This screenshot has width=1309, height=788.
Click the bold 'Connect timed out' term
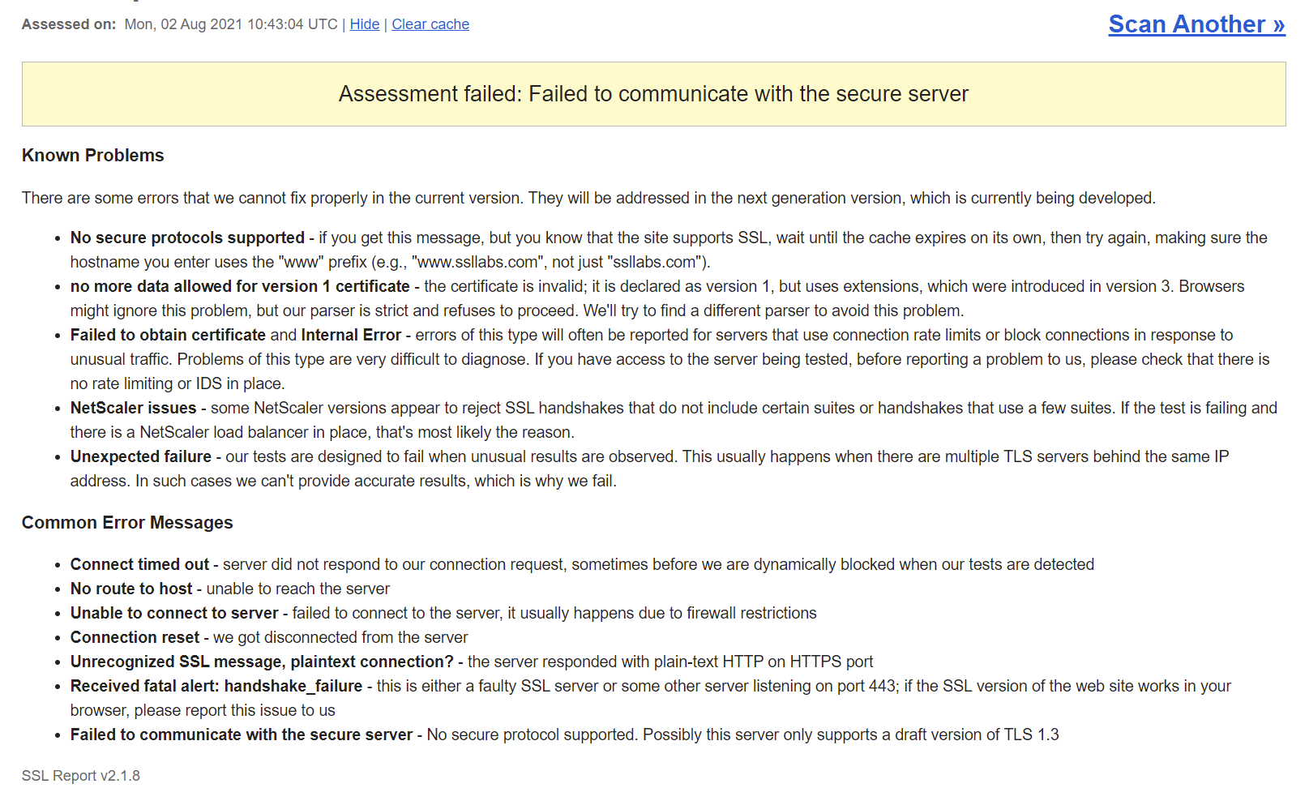click(x=139, y=564)
